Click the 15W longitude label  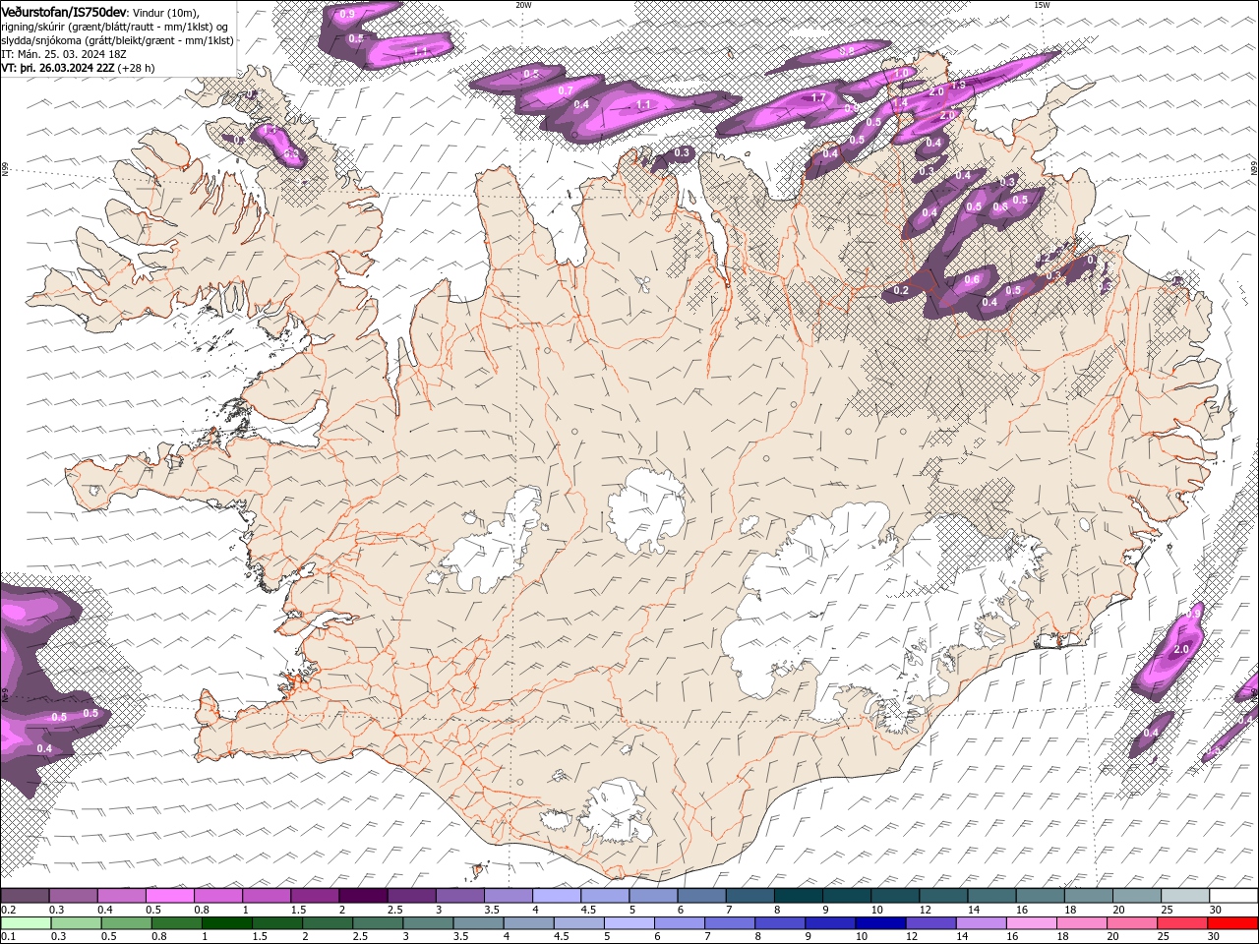point(1042,5)
